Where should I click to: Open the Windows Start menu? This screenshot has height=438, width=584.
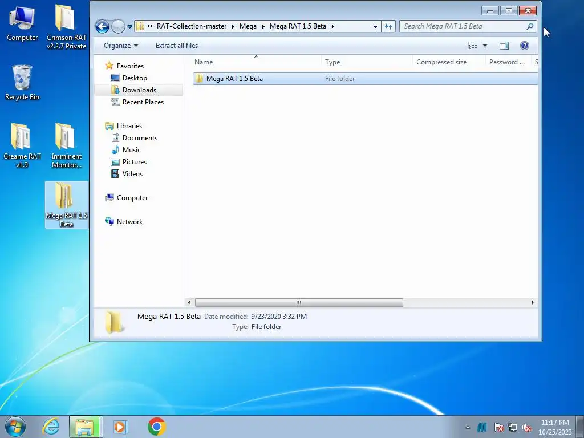(x=15, y=427)
